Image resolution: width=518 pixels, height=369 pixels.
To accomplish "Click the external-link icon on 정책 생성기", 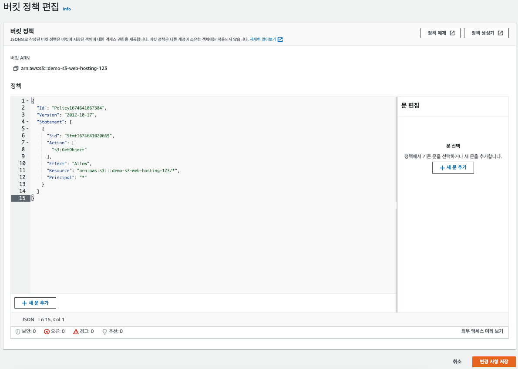I will pyautogui.click(x=501, y=33).
